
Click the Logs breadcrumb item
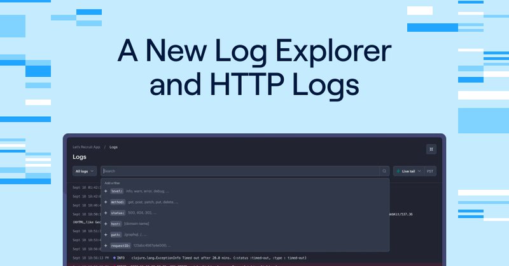click(x=113, y=147)
